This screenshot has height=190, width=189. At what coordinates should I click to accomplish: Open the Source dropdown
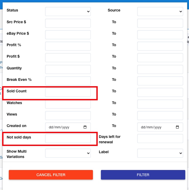click(160, 11)
